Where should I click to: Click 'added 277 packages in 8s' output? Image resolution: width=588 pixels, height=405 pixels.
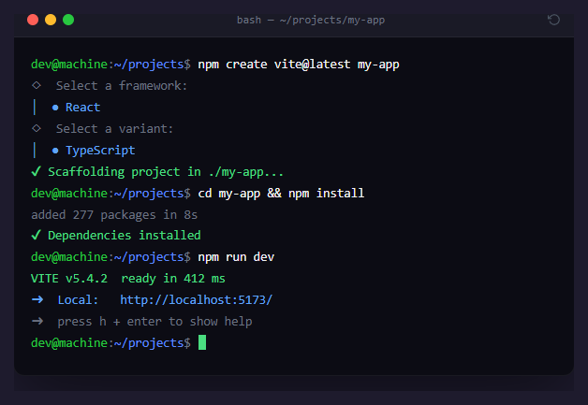(114, 215)
